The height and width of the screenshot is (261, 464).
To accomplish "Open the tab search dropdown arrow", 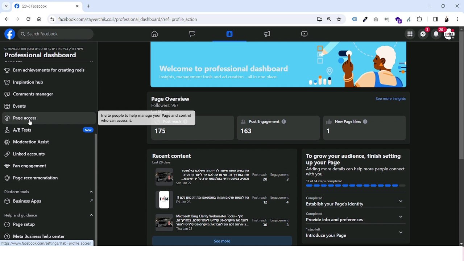I will coord(6,6).
